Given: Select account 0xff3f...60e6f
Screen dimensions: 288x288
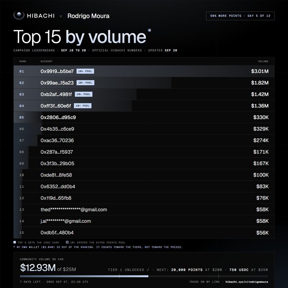Looking at the screenshot, I should pyautogui.click(x=55, y=106).
